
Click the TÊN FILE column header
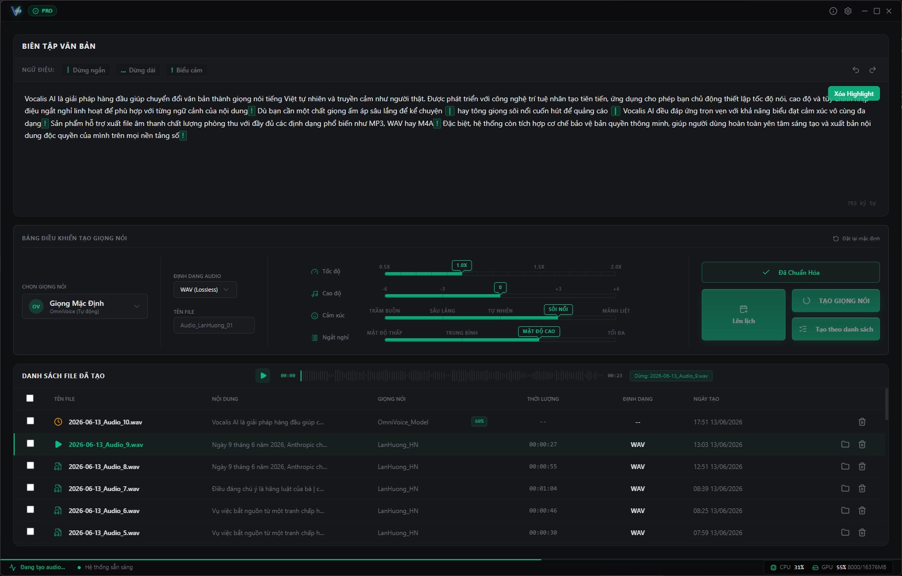click(x=65, y=399)
